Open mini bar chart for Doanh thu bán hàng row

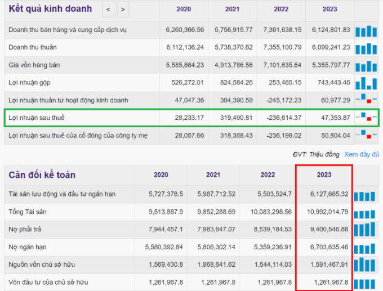tap(366, 31)
